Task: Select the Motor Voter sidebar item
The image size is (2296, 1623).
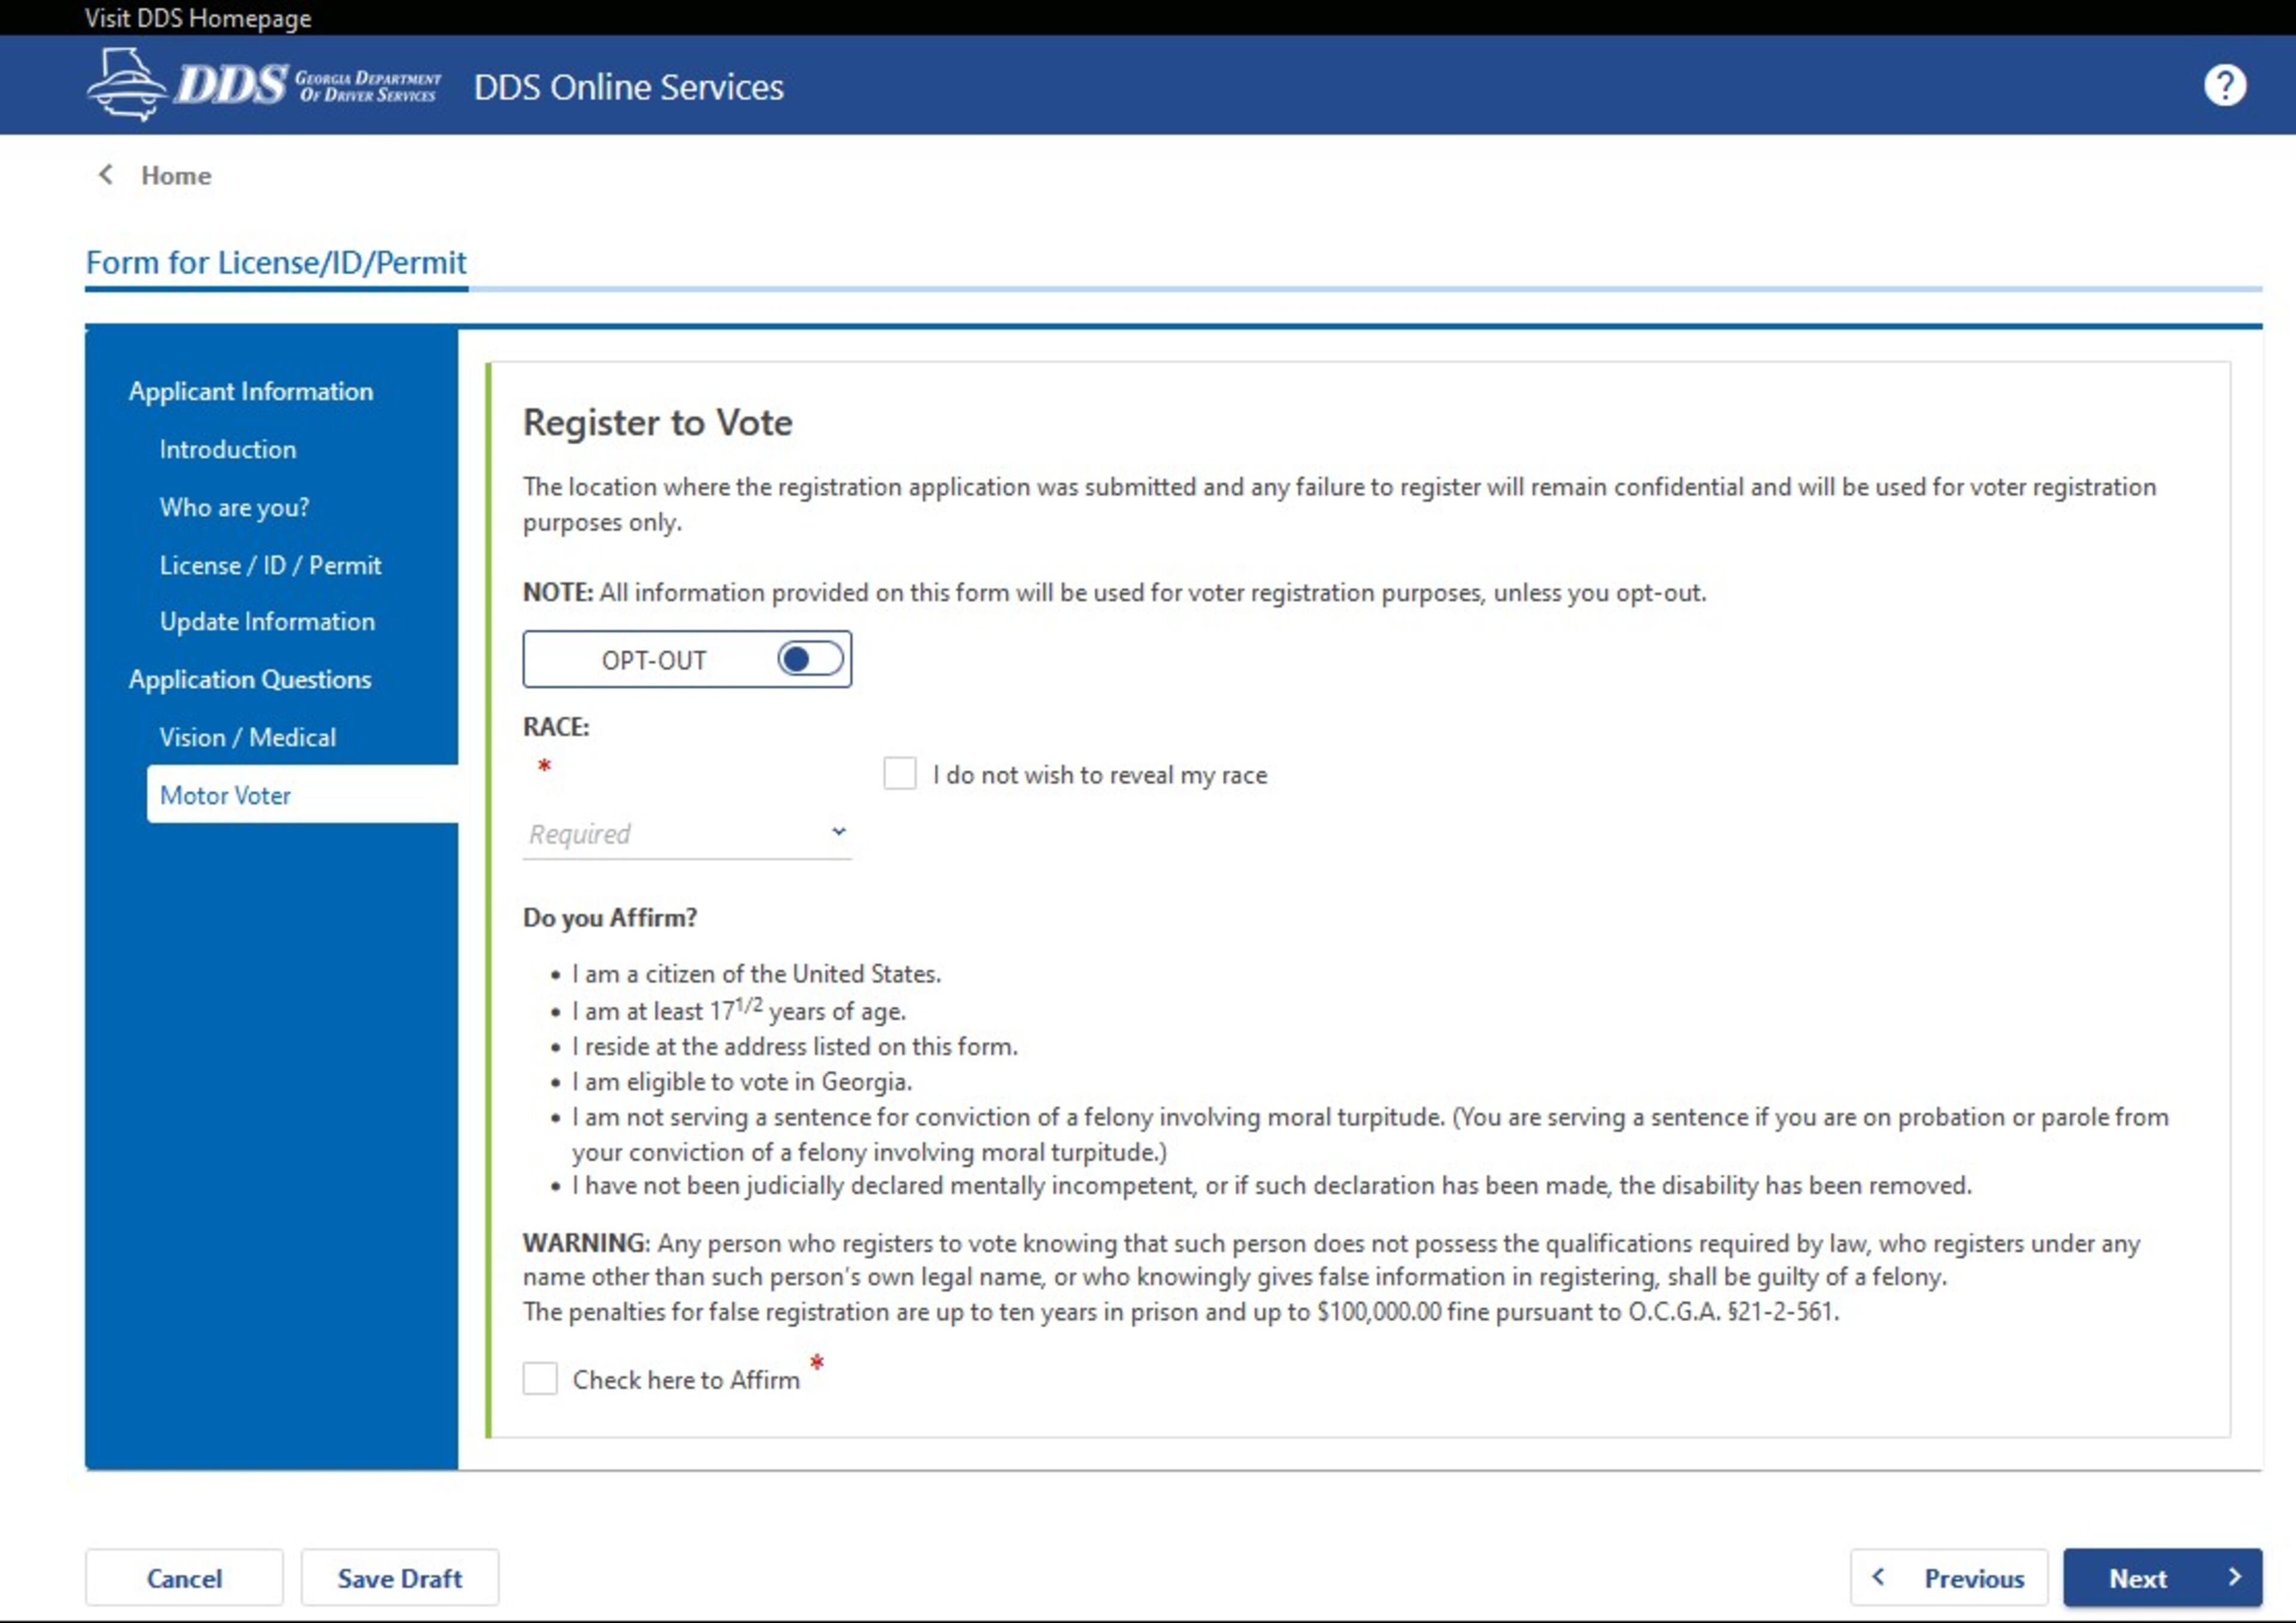Action: pos(225,795)
